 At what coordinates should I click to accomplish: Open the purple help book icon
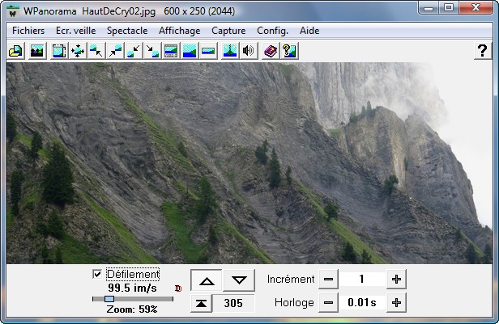pyautogui.click(x=271, y=51)
